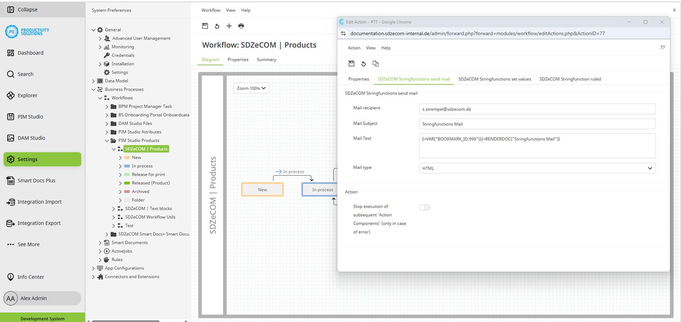
Task: Open Integration Import module
Action: pyautogui.click(x=39, y=202)
